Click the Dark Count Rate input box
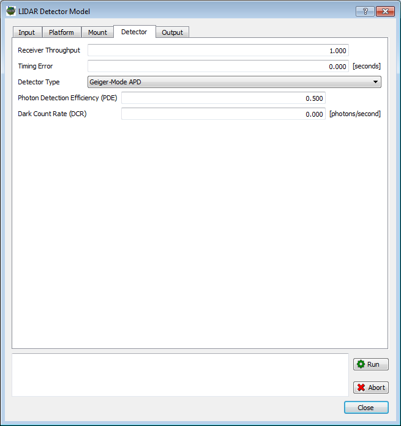401x426 pixels. click(223, 114)
